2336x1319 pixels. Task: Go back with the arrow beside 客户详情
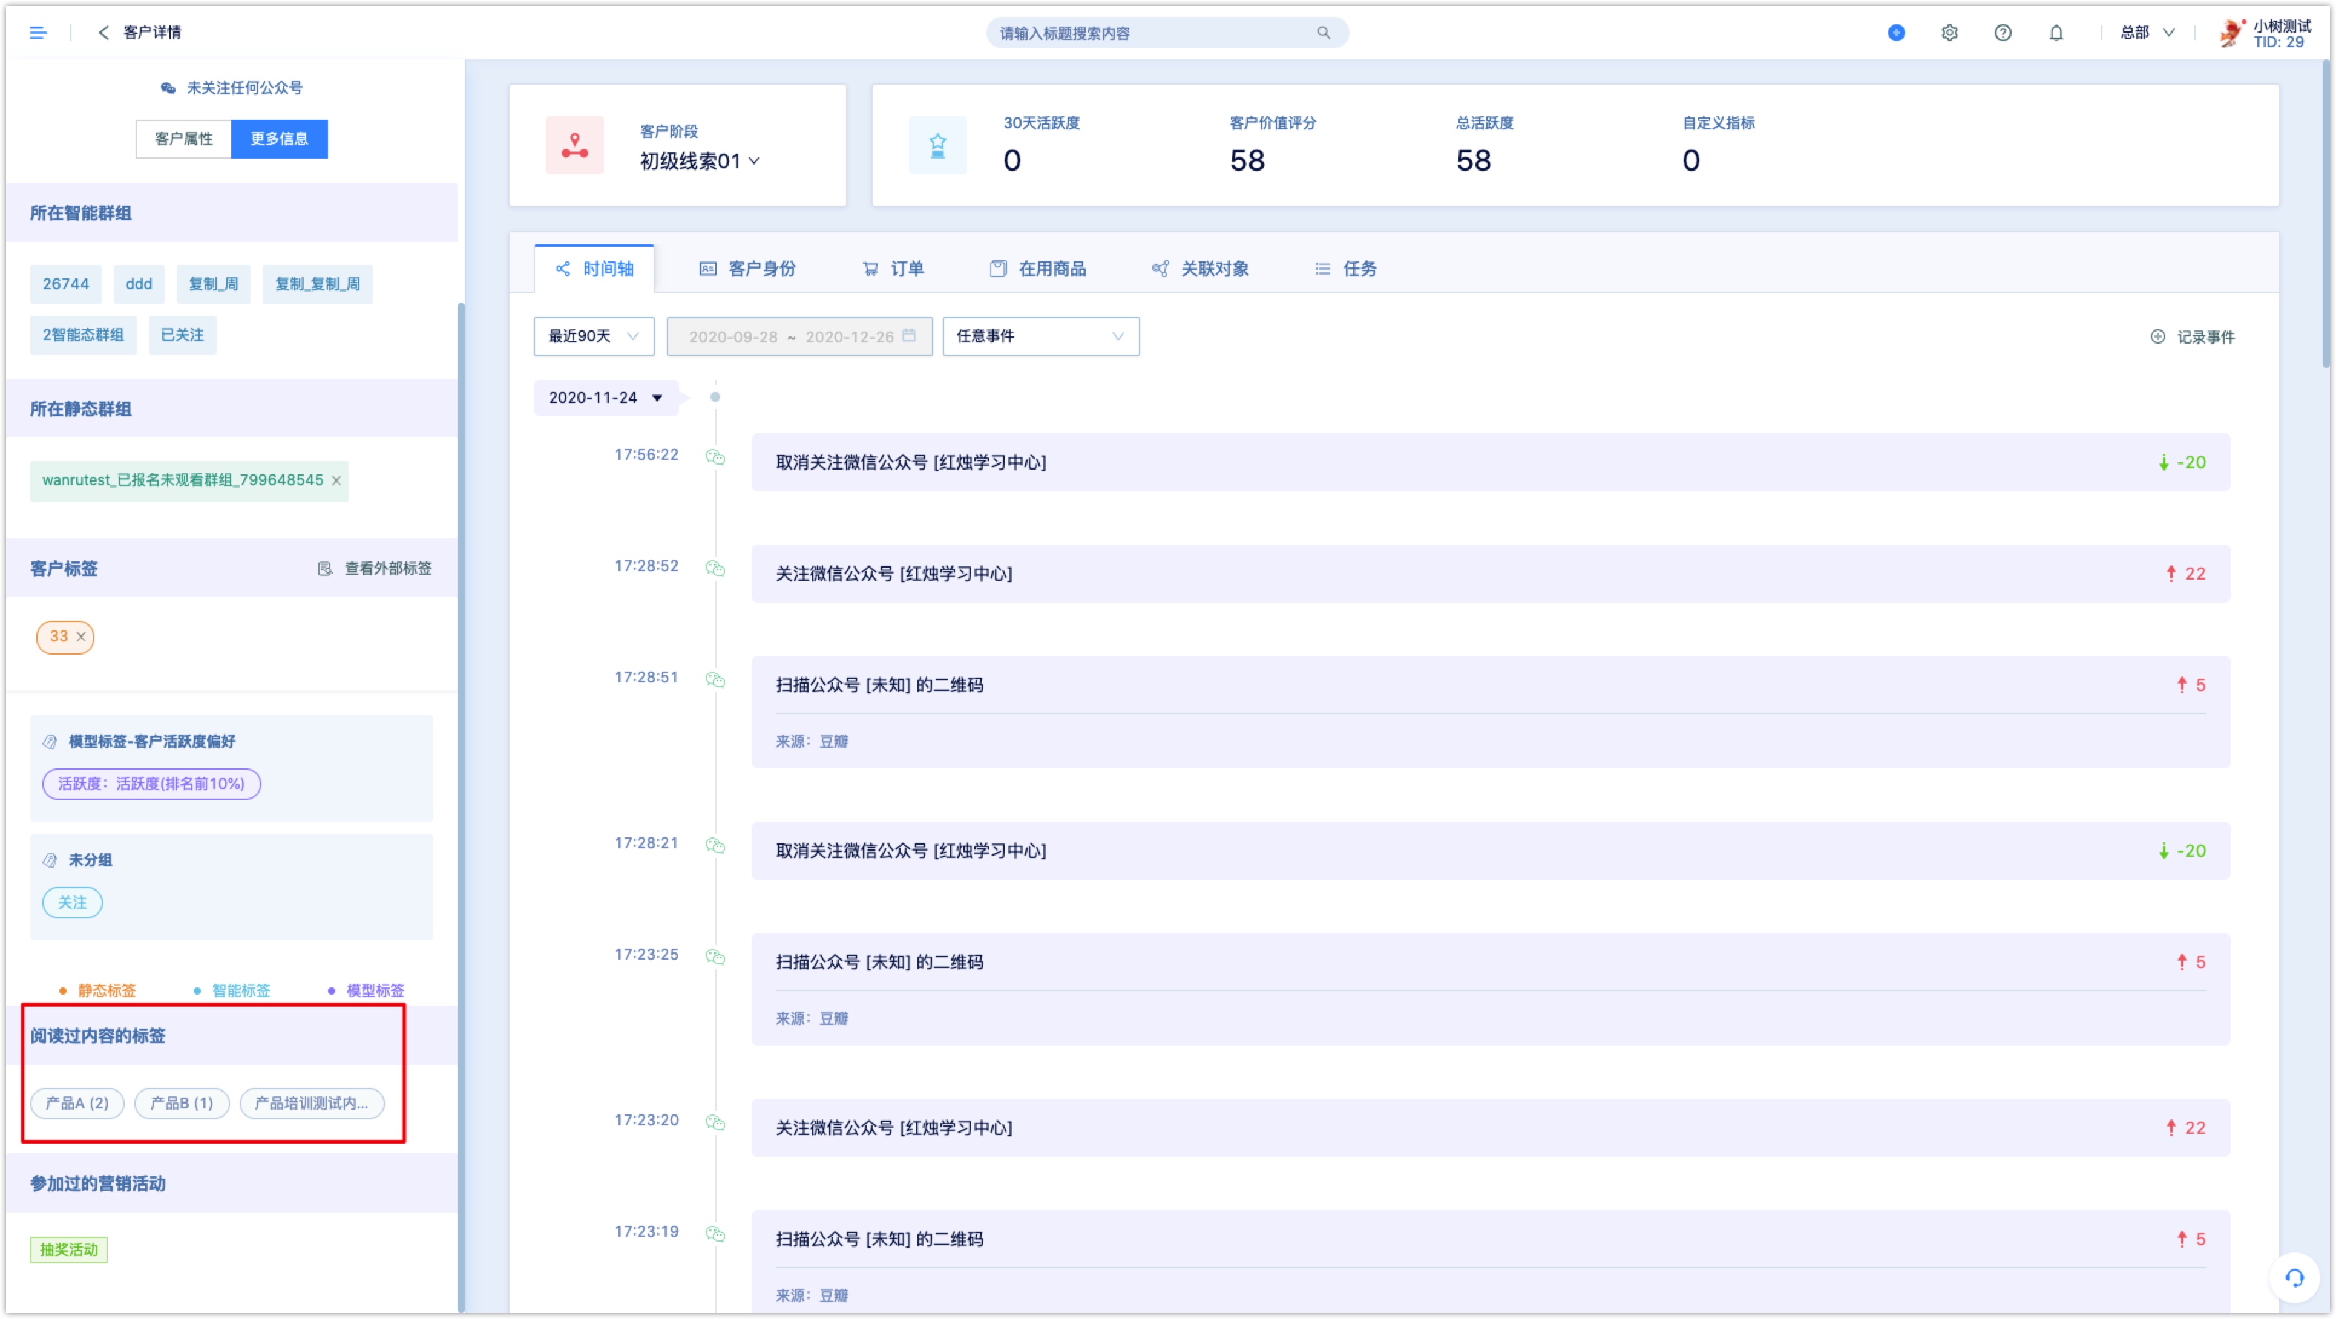pos(103,33)
